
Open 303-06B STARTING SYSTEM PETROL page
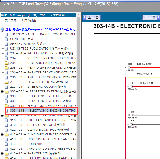(x=43, y=96)
